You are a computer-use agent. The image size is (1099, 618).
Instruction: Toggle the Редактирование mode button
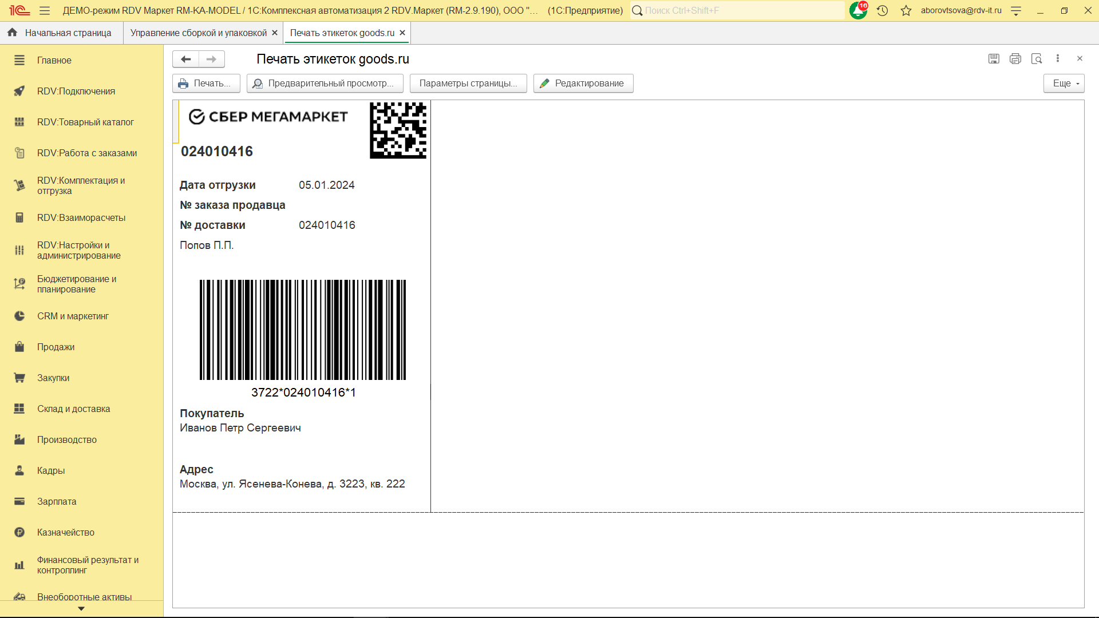(x=583, y=83)
